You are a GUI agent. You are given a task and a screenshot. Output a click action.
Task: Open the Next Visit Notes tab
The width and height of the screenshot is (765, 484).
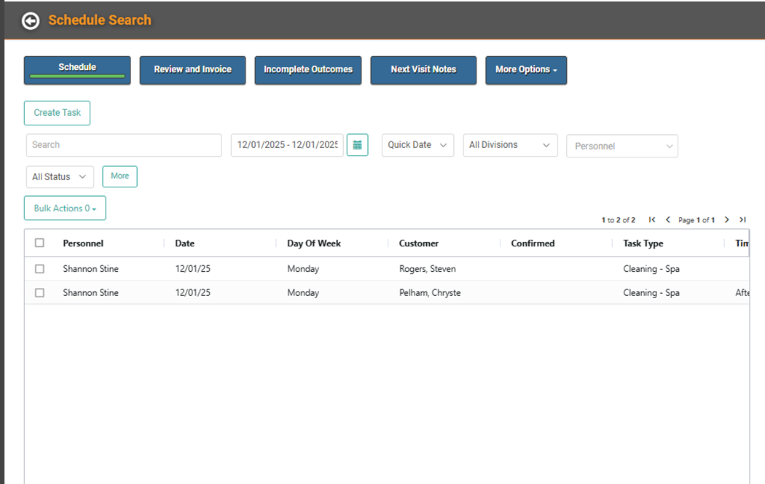pos(423,70)
